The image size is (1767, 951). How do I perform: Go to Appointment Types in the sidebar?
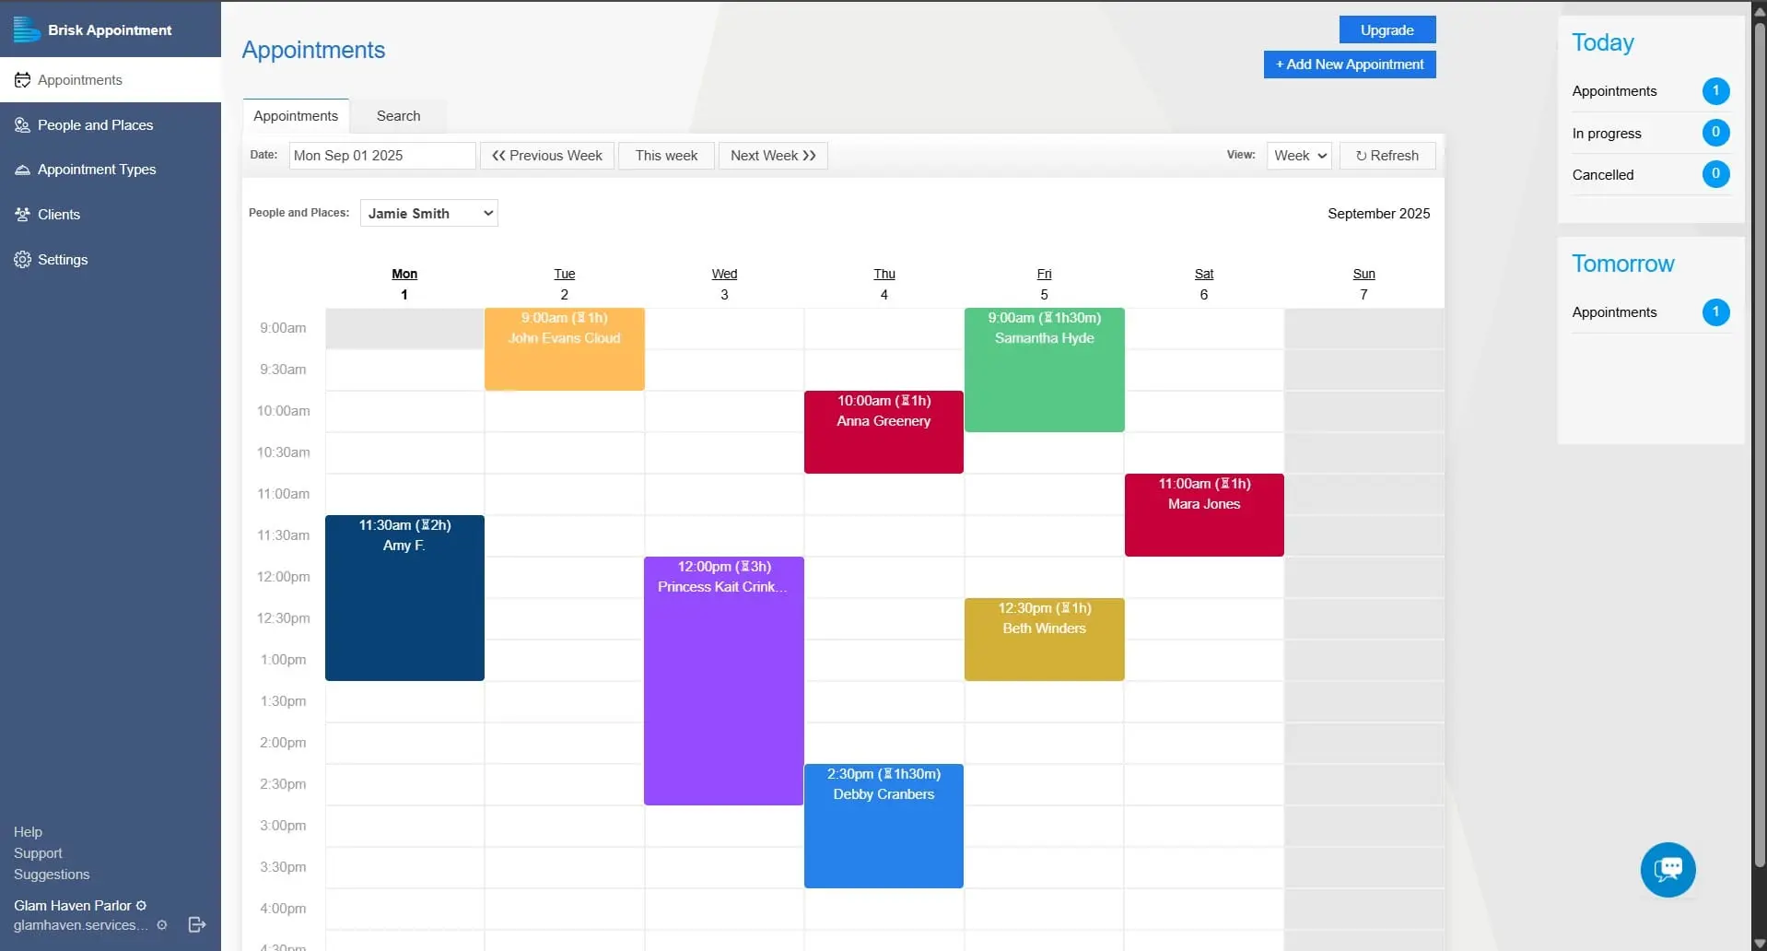[x=111, y=170]
